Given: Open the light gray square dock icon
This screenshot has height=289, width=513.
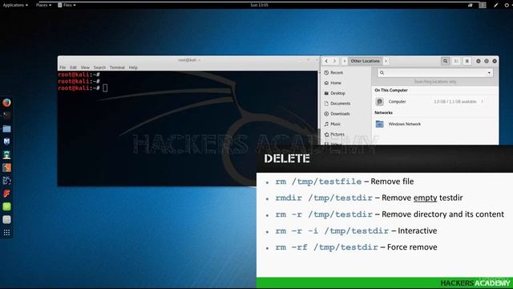Looking at the screenshot, I should (6, 219).
